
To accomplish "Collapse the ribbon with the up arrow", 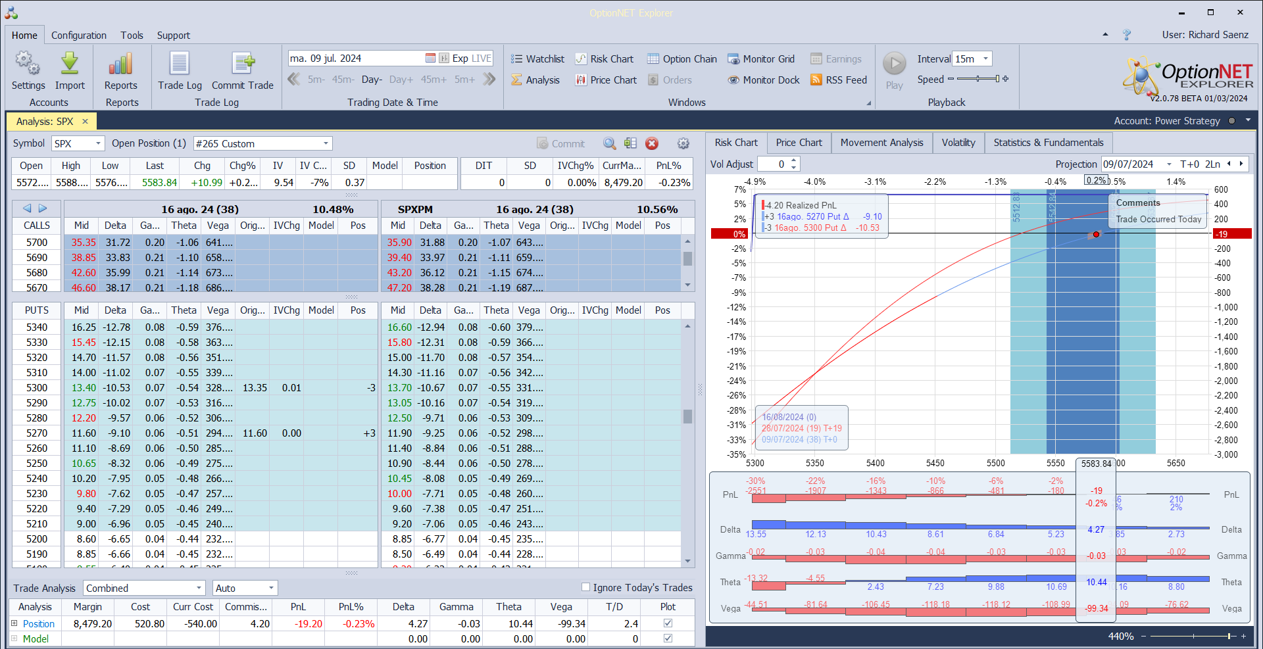I will pos(1105,34).
